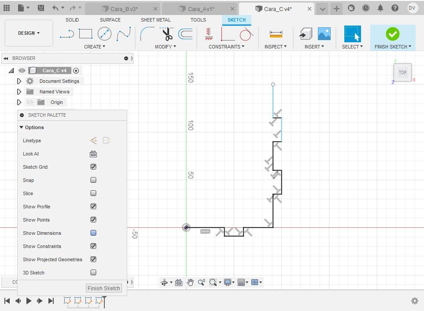The image size is (424, 311).
Task: Select the Trim scissors tool
Action: [167, 34]
